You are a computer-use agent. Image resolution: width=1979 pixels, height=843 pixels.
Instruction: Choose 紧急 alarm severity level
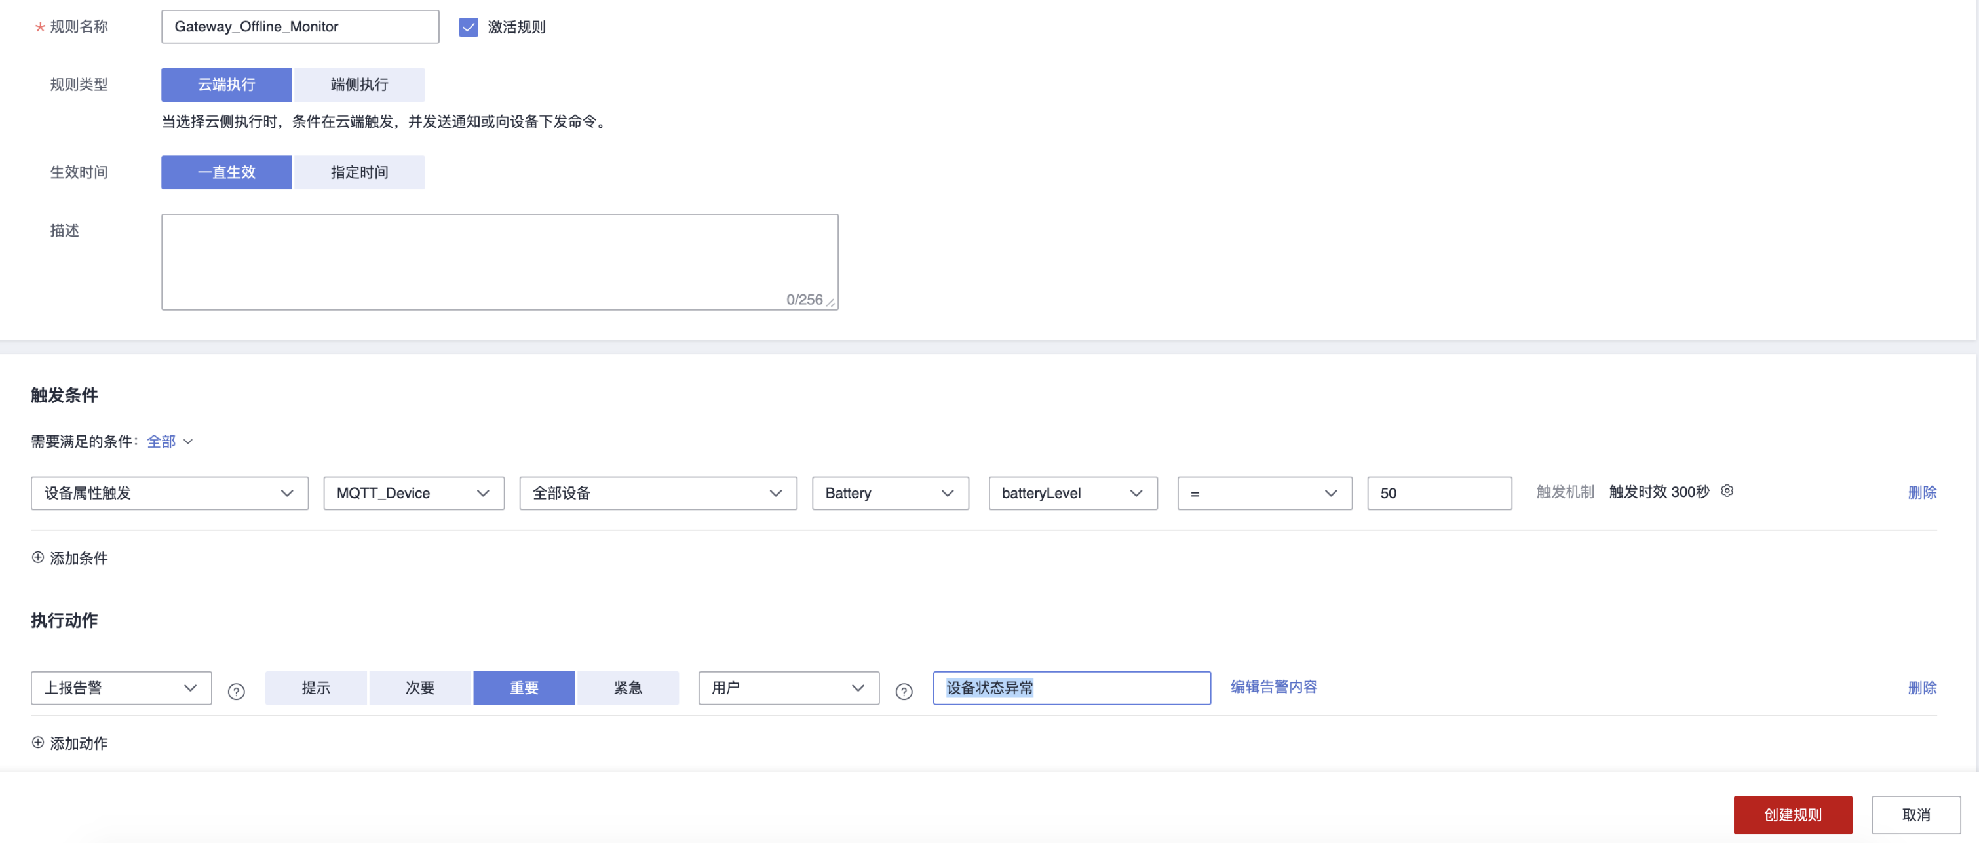pyautogui.click(x=628, y=688)
